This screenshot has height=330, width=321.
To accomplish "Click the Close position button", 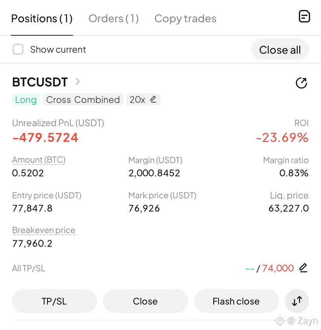I will click(x=145, y=301).
